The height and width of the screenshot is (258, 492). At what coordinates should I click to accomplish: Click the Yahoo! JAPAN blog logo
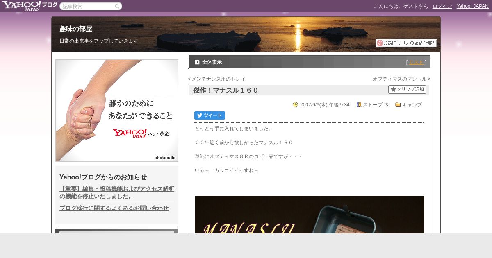pyautogui.click(x=29, y=6)
